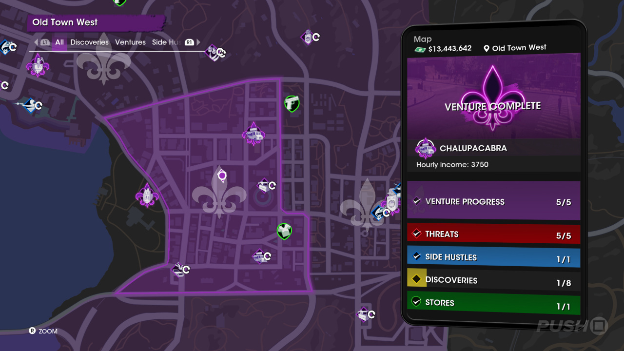Viewport: 624px width, 351px height.
Task: Select the location pin beside Old Town West
Action: 486,48
